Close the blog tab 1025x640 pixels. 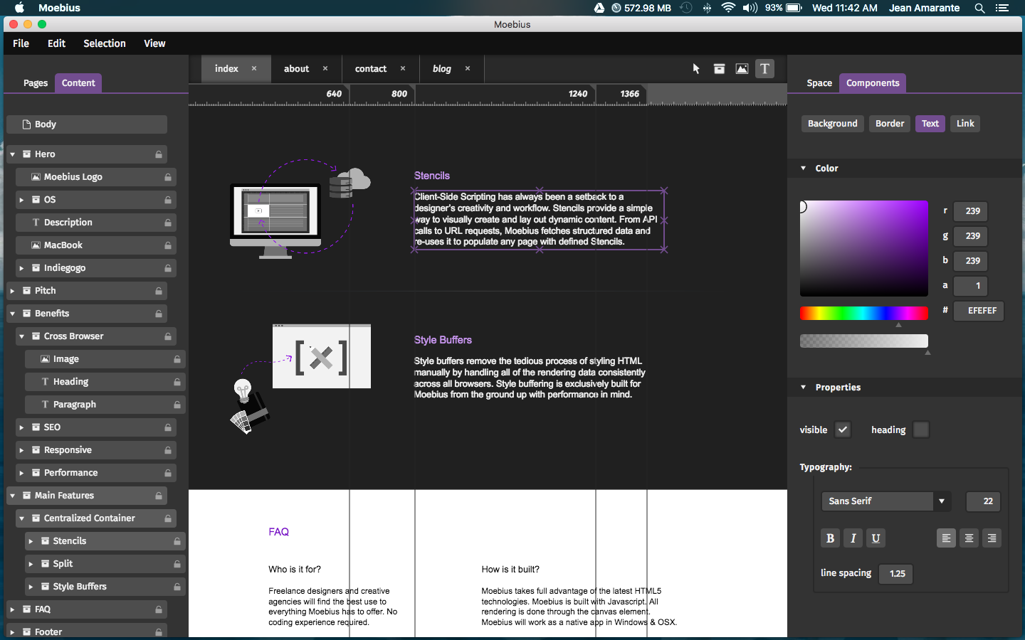click(468, 69)
